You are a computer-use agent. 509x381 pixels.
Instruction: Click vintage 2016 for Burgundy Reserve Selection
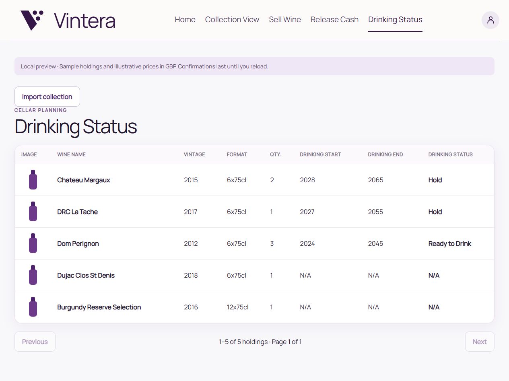tap(191, 307)
